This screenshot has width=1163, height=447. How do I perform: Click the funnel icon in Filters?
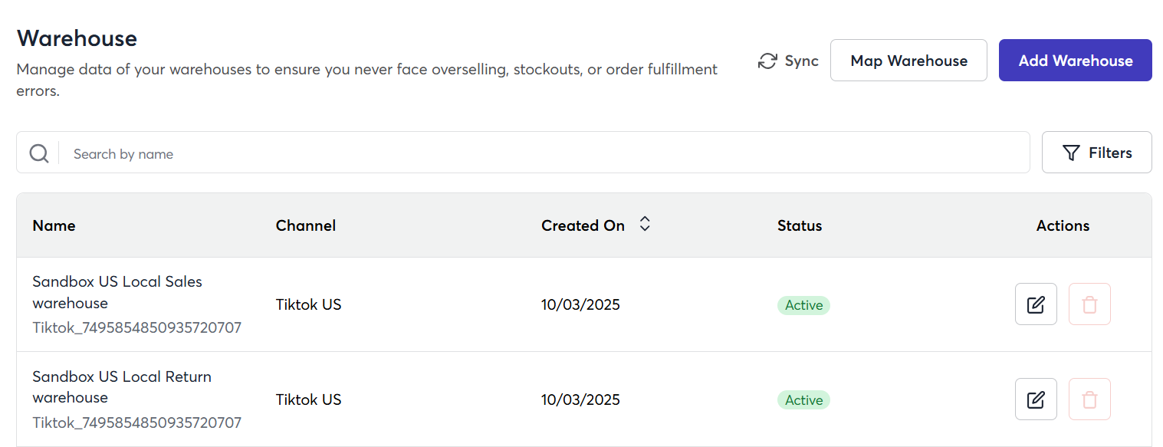1071,153
